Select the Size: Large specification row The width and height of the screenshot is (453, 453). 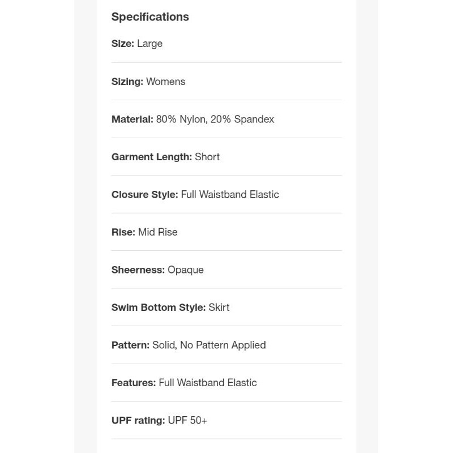coord(137,44)
